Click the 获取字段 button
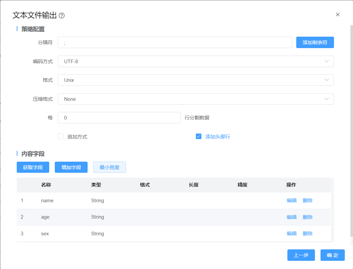Viewport: 353px width, 269px height. [33, 167]
